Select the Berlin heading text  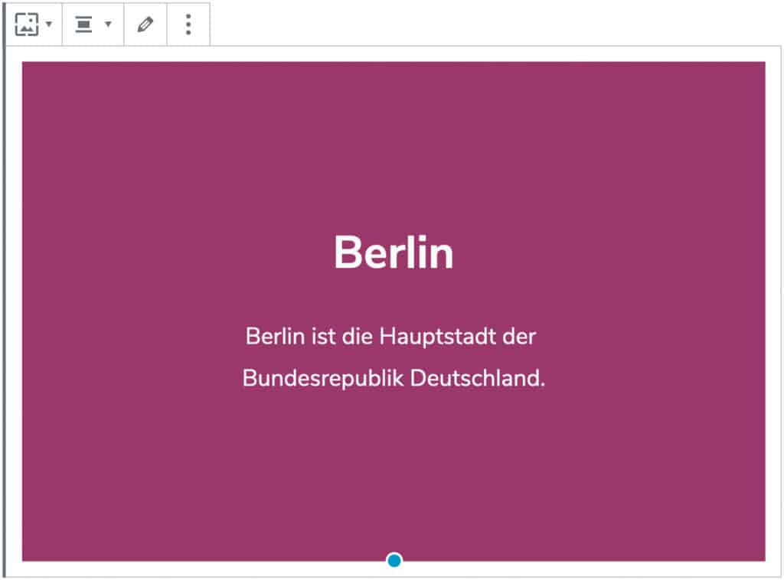pyautogui.click(x=394, y=253)
